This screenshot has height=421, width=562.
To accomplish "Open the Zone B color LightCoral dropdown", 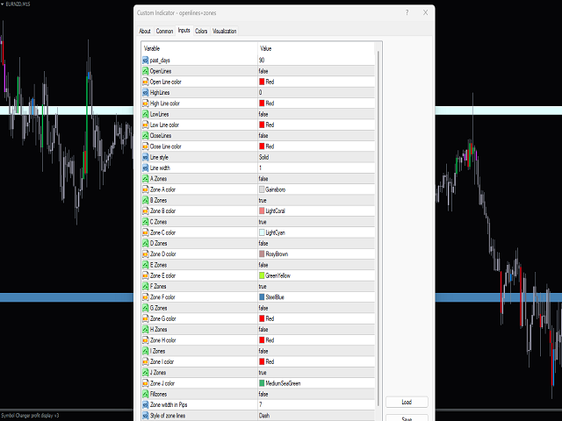I will (316, 210).
